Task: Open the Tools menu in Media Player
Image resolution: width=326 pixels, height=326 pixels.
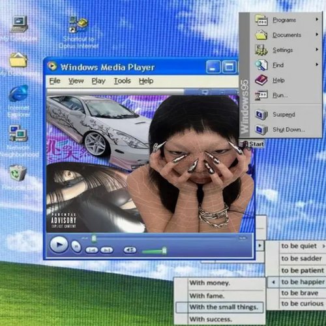Action: tap(123, 81)
